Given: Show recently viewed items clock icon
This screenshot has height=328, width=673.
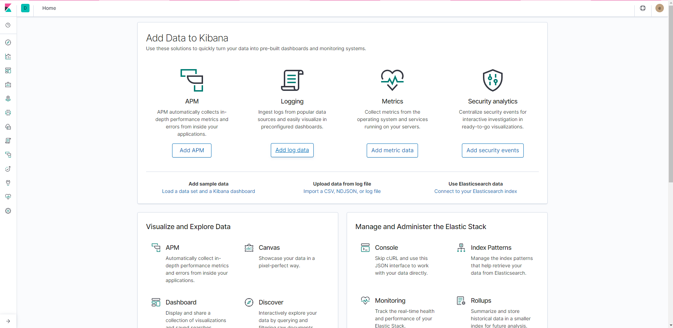Looking at the screenshot, I should (8, 25).
